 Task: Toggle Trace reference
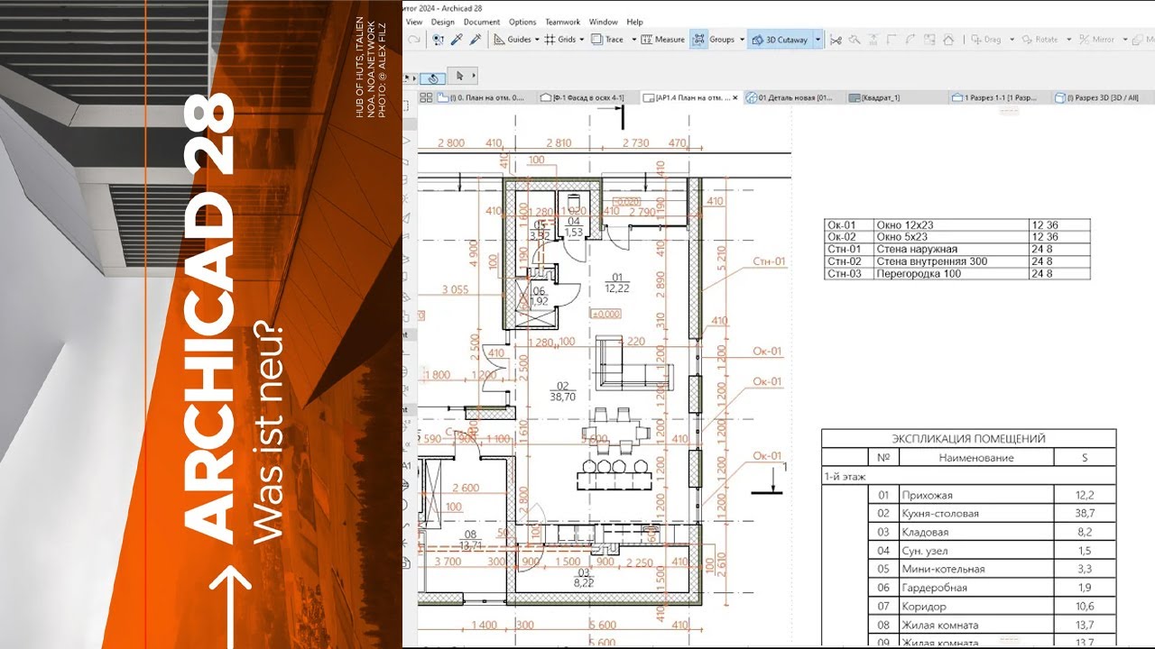click(x=606, y=40)
